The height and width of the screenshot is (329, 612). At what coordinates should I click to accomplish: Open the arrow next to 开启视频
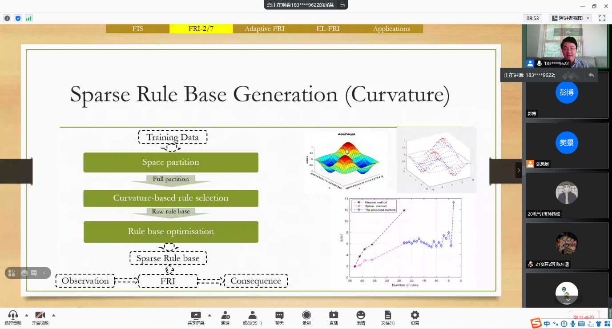pos(54,315)
